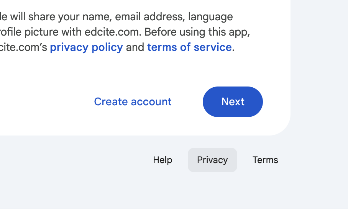This screenshot has height=209, width=348.
Task: Get assistance via the Help link
Action: point(163,160)
